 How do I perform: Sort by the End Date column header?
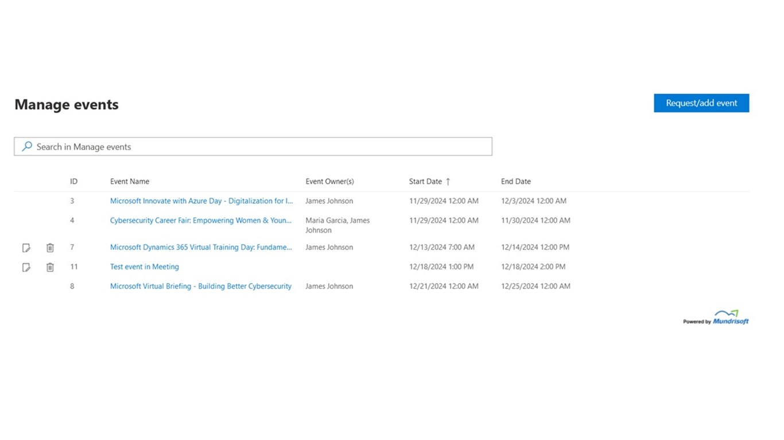[516, 182]
